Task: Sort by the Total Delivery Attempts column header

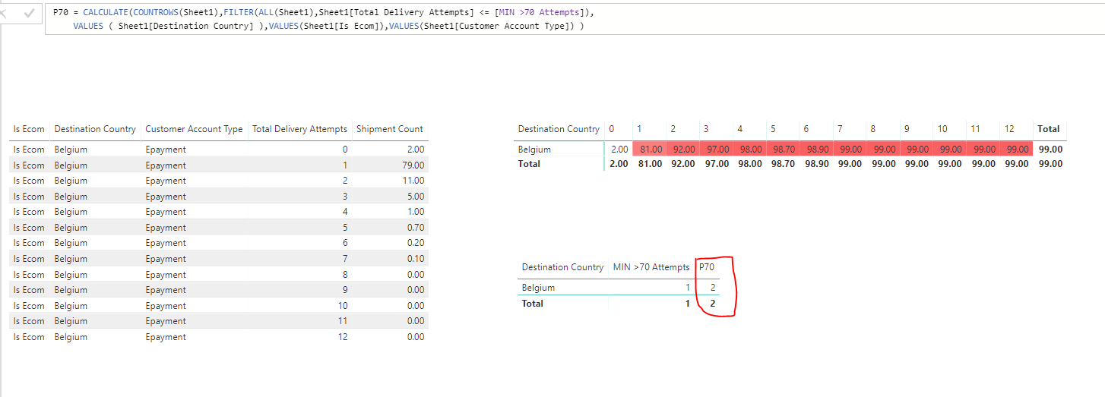Action: [x=299, y=129]
